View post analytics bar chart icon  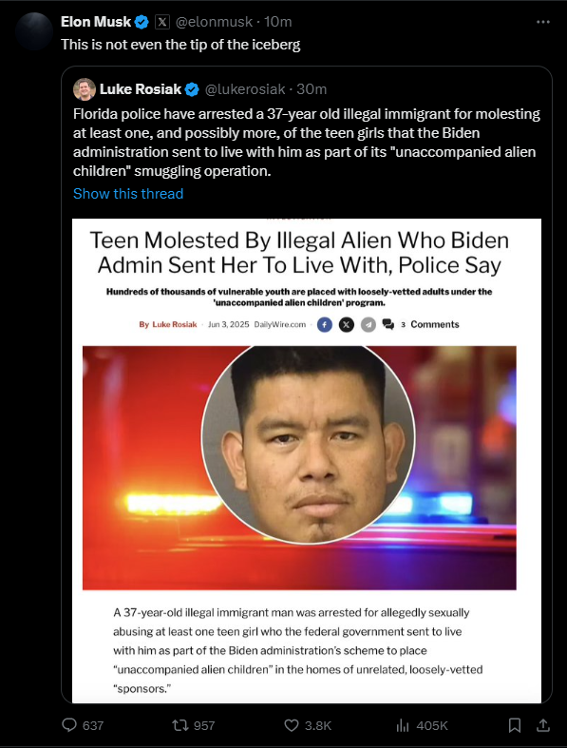tap(403, 725)
